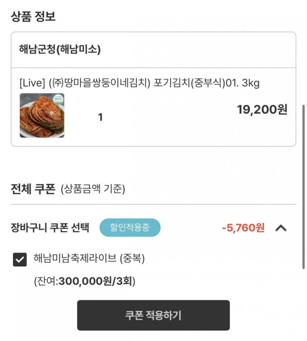307x341 pixels.
Task: Click the product quantity number 1
Action: tap(100, 118)
